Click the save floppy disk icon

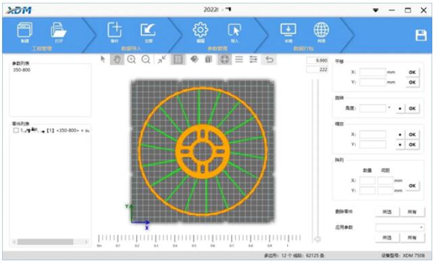(421, 35)
